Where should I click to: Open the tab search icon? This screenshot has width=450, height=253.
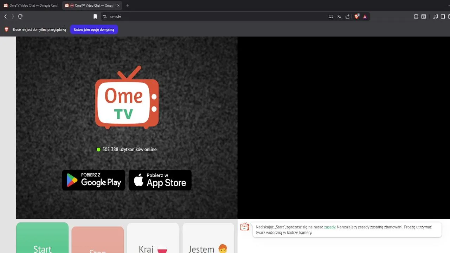click(424, 17)
